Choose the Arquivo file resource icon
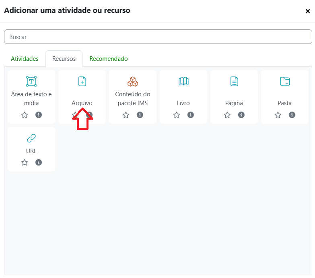This screenshot has height=278, width=315. (82, 81)
